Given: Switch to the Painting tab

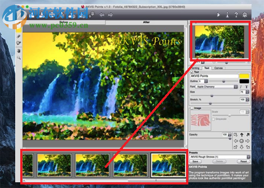Looking at the screenshot, I should click(195, 68).
